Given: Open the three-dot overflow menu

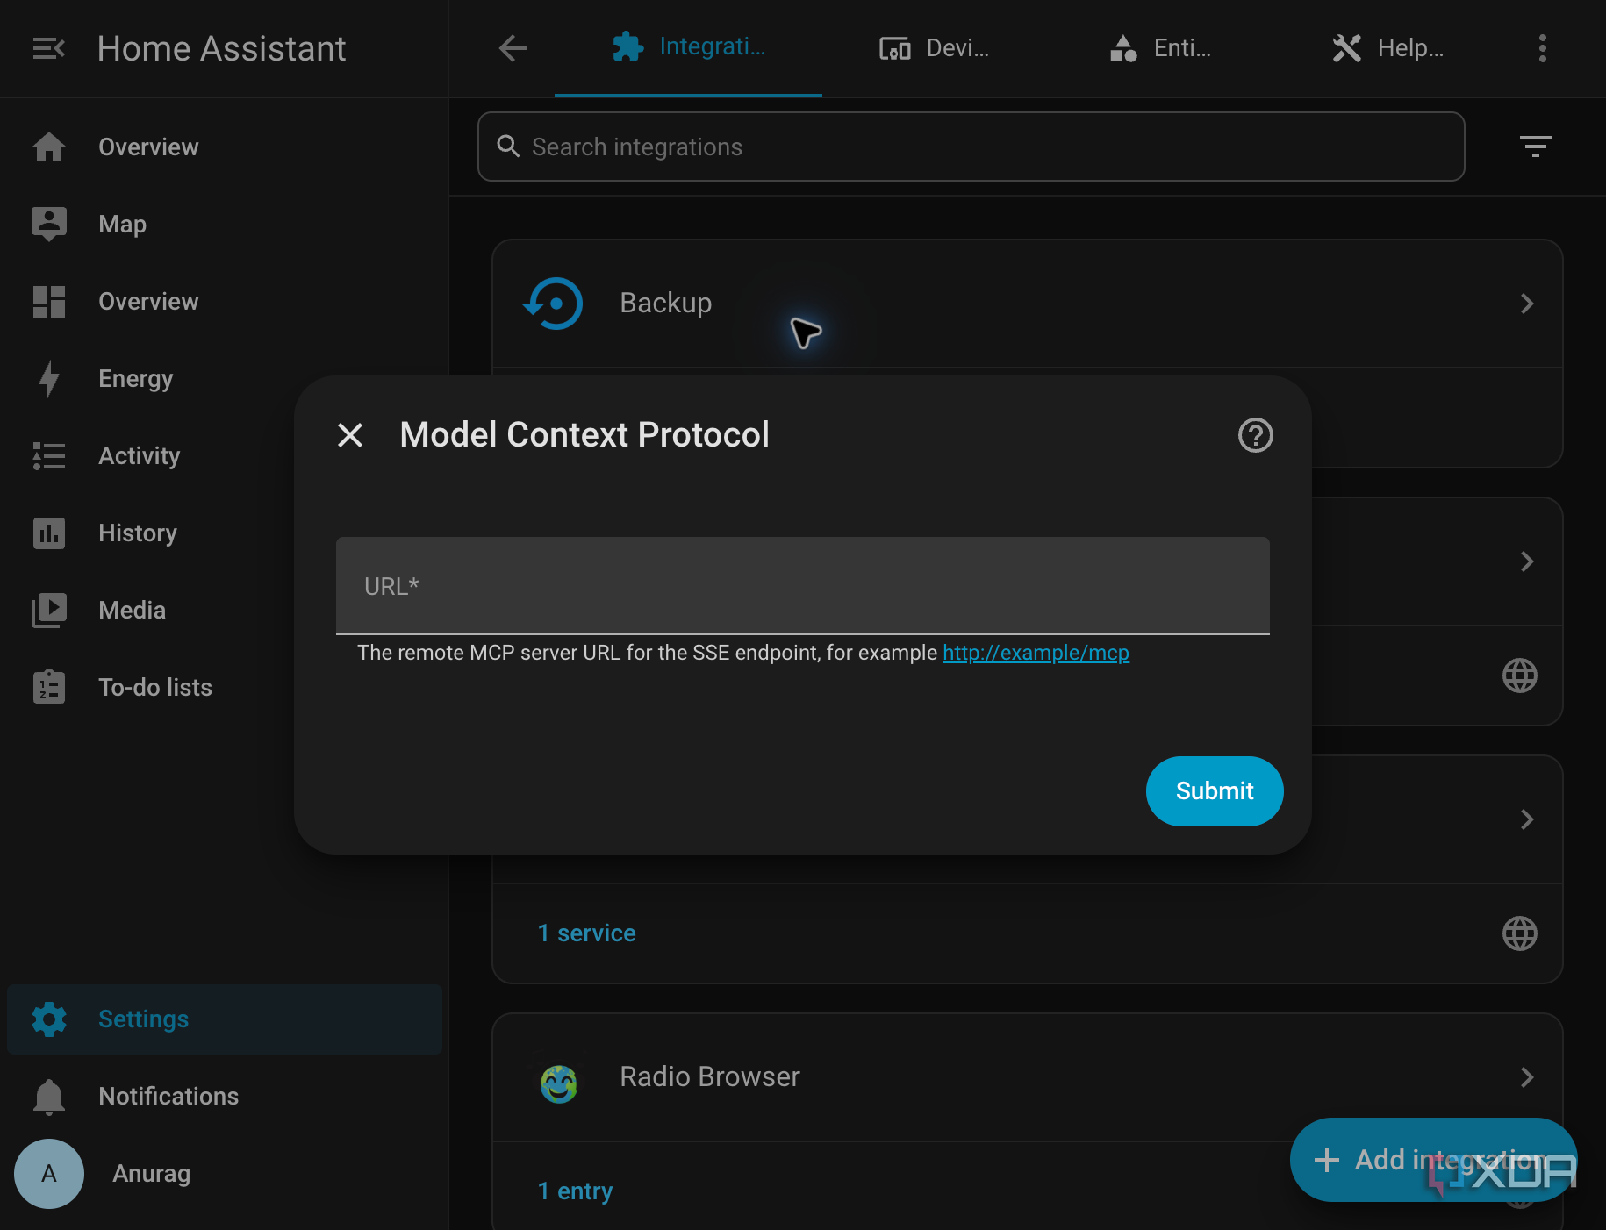Looking at the screenshot, I should 1542,48.
